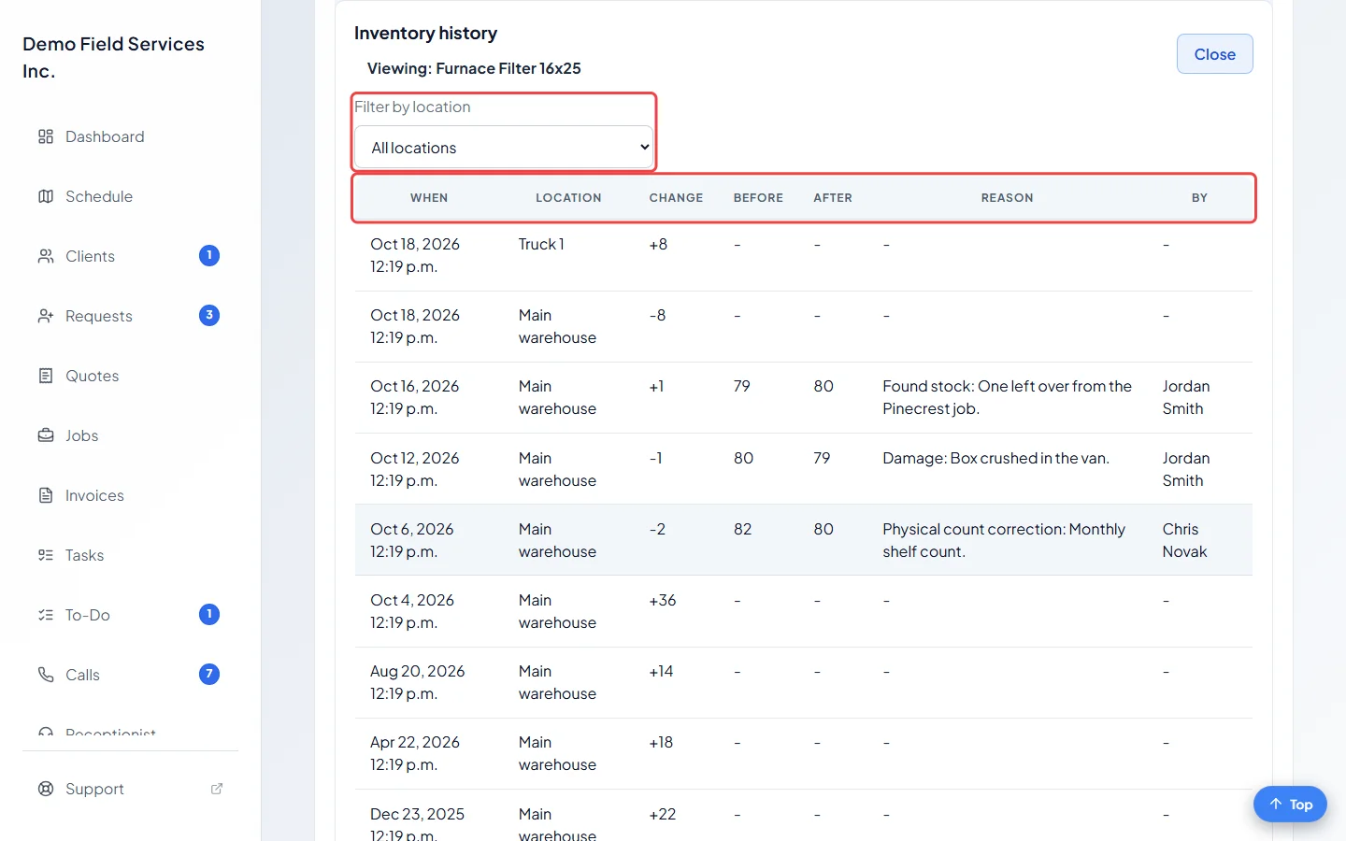Click the REASON column header
Screen dimensions: 1346x841
click(1007, 198)
